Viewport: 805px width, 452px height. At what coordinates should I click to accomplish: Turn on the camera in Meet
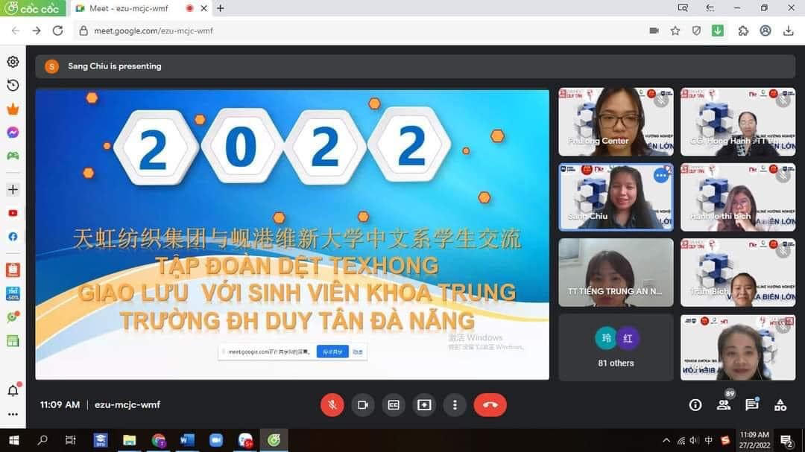(363, 405)
